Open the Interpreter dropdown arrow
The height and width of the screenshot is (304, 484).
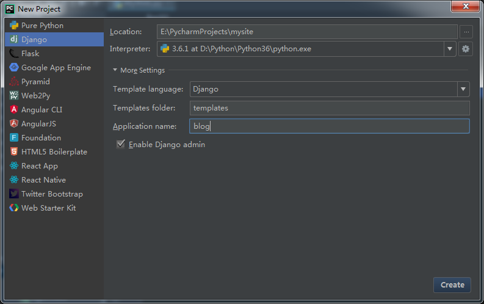[450, 49]
